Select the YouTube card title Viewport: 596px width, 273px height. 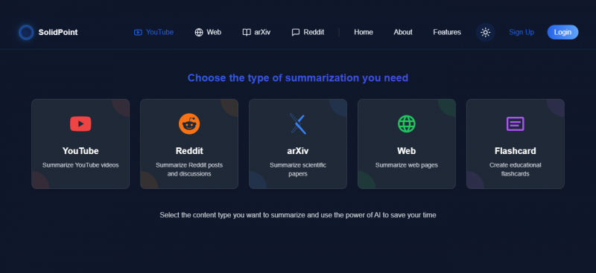point(80,151)
